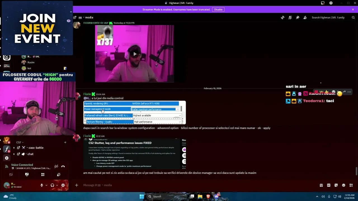
Task: Show hidden system tray icons
Action: click(317, 197)
